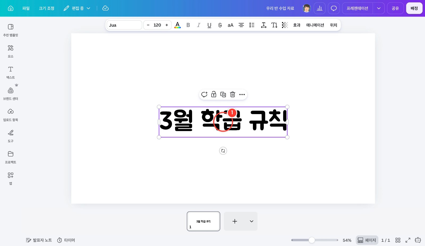425x246 pixels.
Task: Open the 파일 menu
Action: click(26, 8)
